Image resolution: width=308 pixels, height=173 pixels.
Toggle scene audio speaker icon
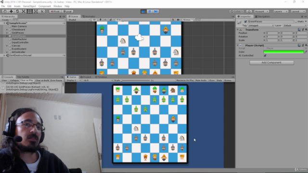click(x=105, y=20)
